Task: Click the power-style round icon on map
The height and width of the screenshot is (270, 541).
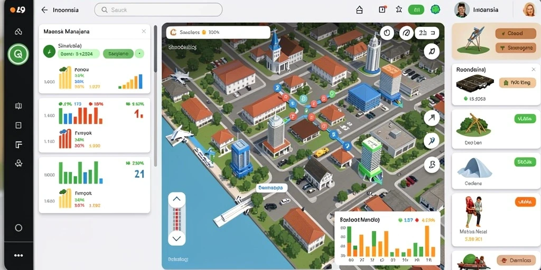Action: [x=387, y=33]
